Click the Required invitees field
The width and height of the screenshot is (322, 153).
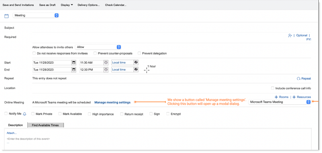pyautogui.click(x=159, y=37)
